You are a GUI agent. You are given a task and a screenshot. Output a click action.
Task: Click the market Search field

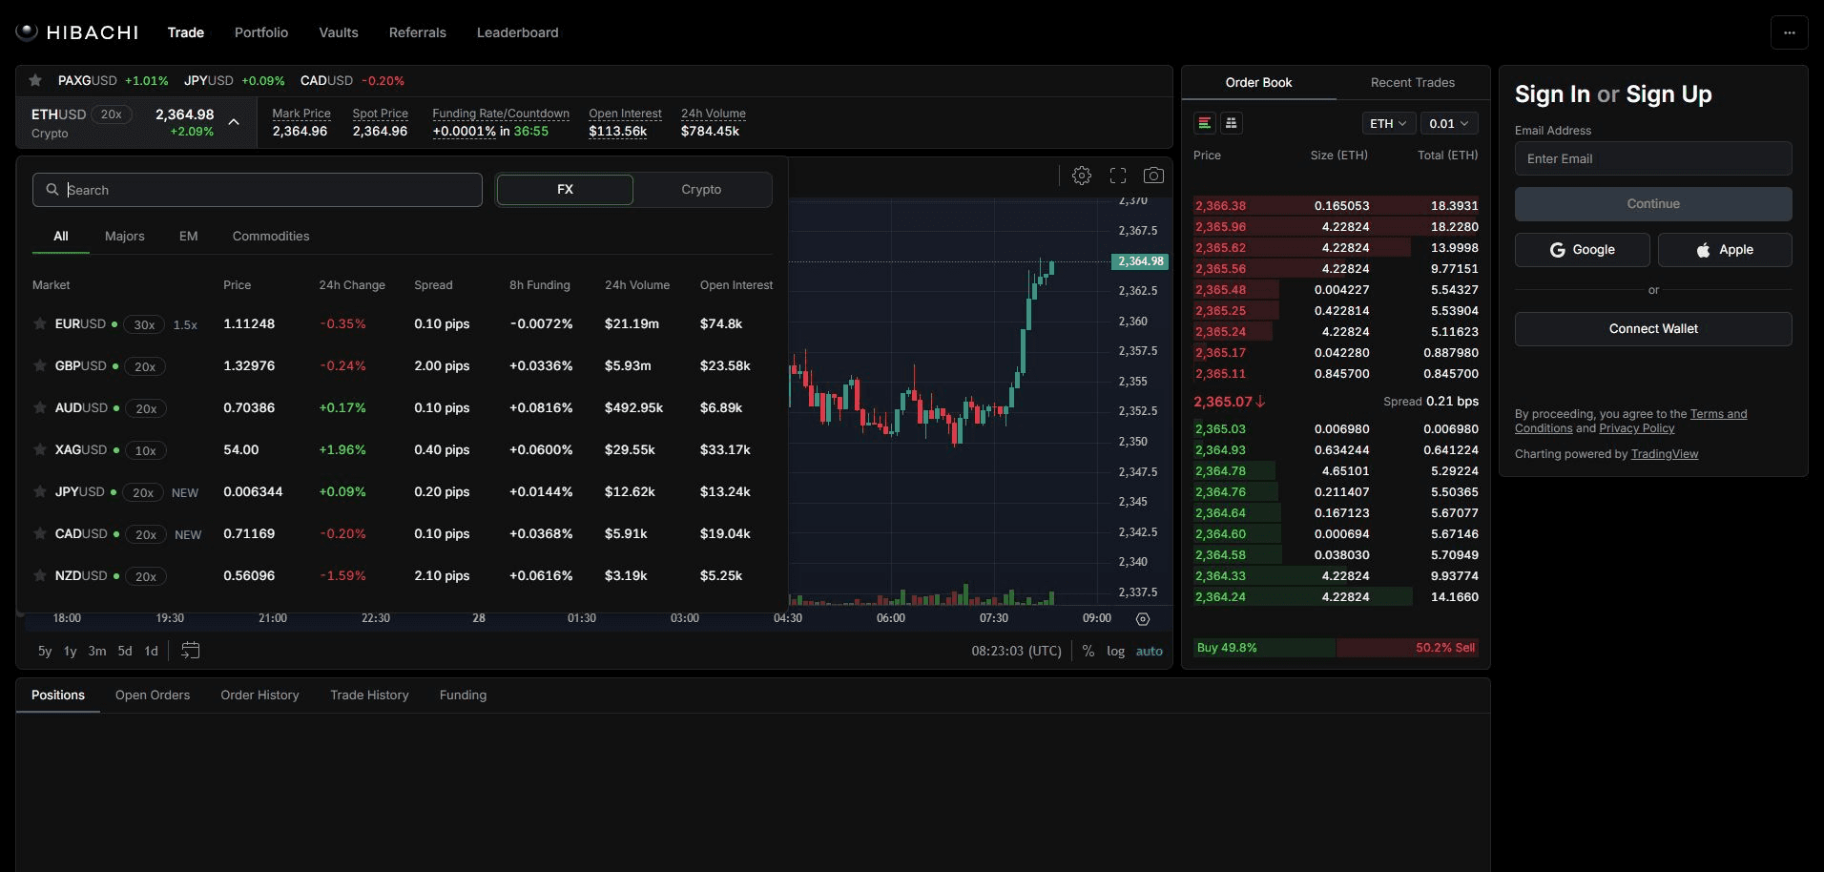258,190
